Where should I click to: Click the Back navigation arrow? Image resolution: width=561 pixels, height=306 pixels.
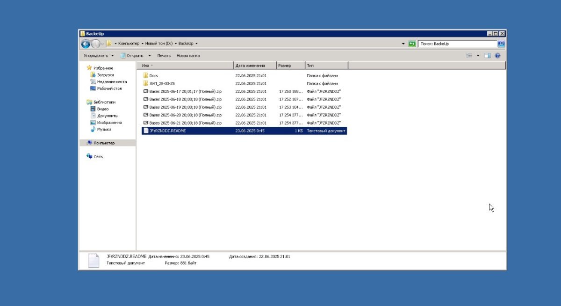pyautogui.click(x=86, y=44)
